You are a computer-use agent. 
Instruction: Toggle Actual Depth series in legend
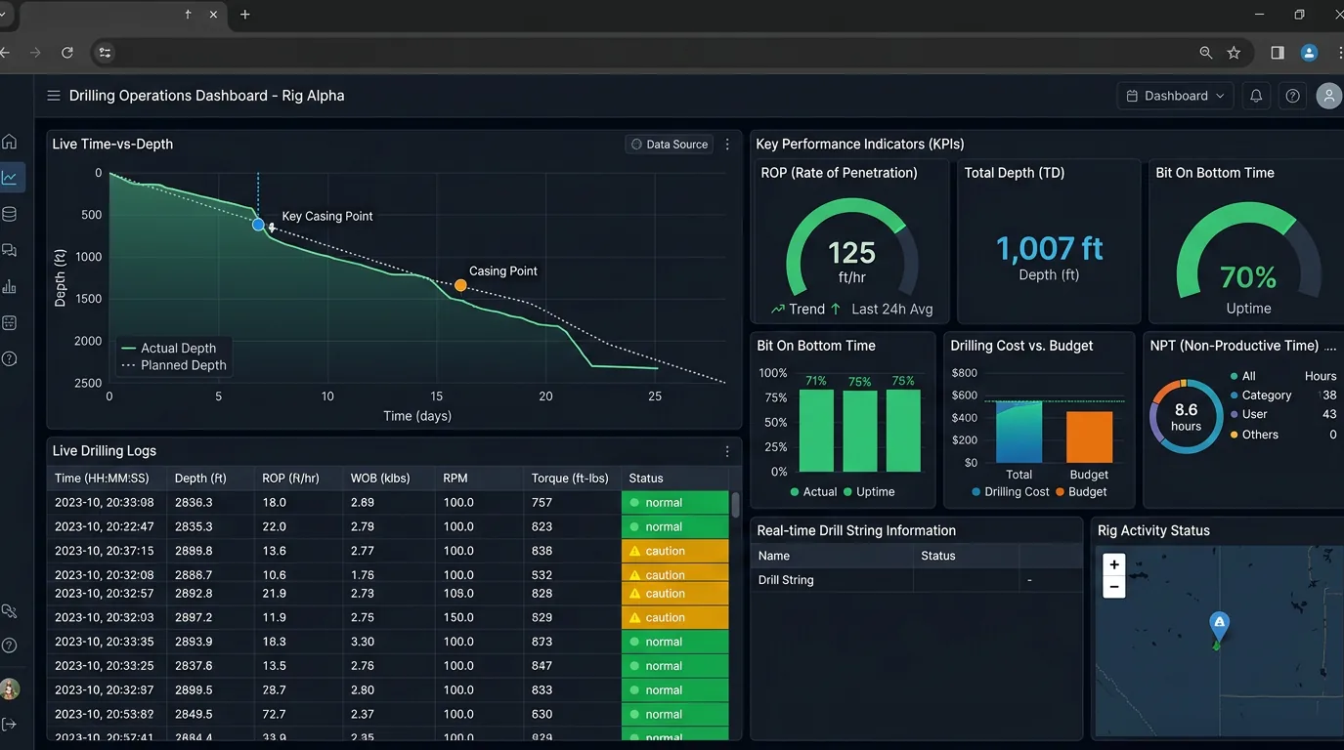coord(168,348)
